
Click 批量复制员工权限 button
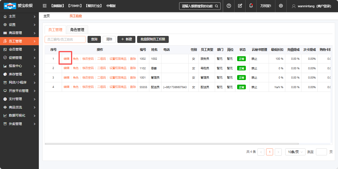point(153,39)
